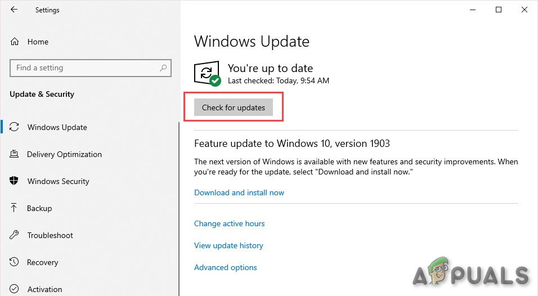Click the Find a setting search box
Image resolution: width=538 pixels, height=296 pixels.
coord(84,68)
